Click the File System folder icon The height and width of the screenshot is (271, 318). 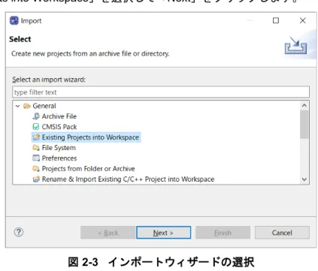coord(36,148)
